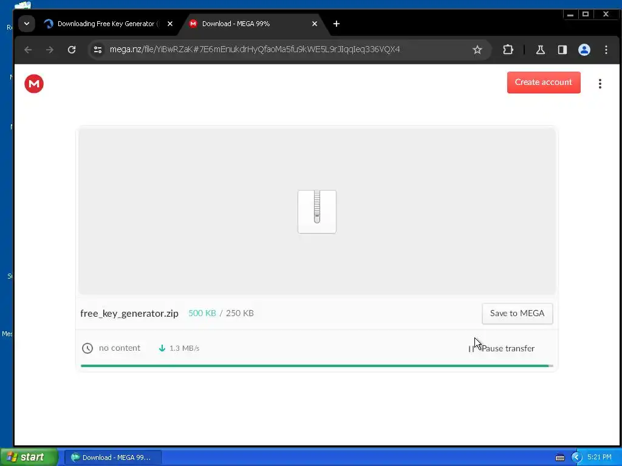Click the download progress bar
The height and width of the screenshot is (466, 622).
pos(316,366)
